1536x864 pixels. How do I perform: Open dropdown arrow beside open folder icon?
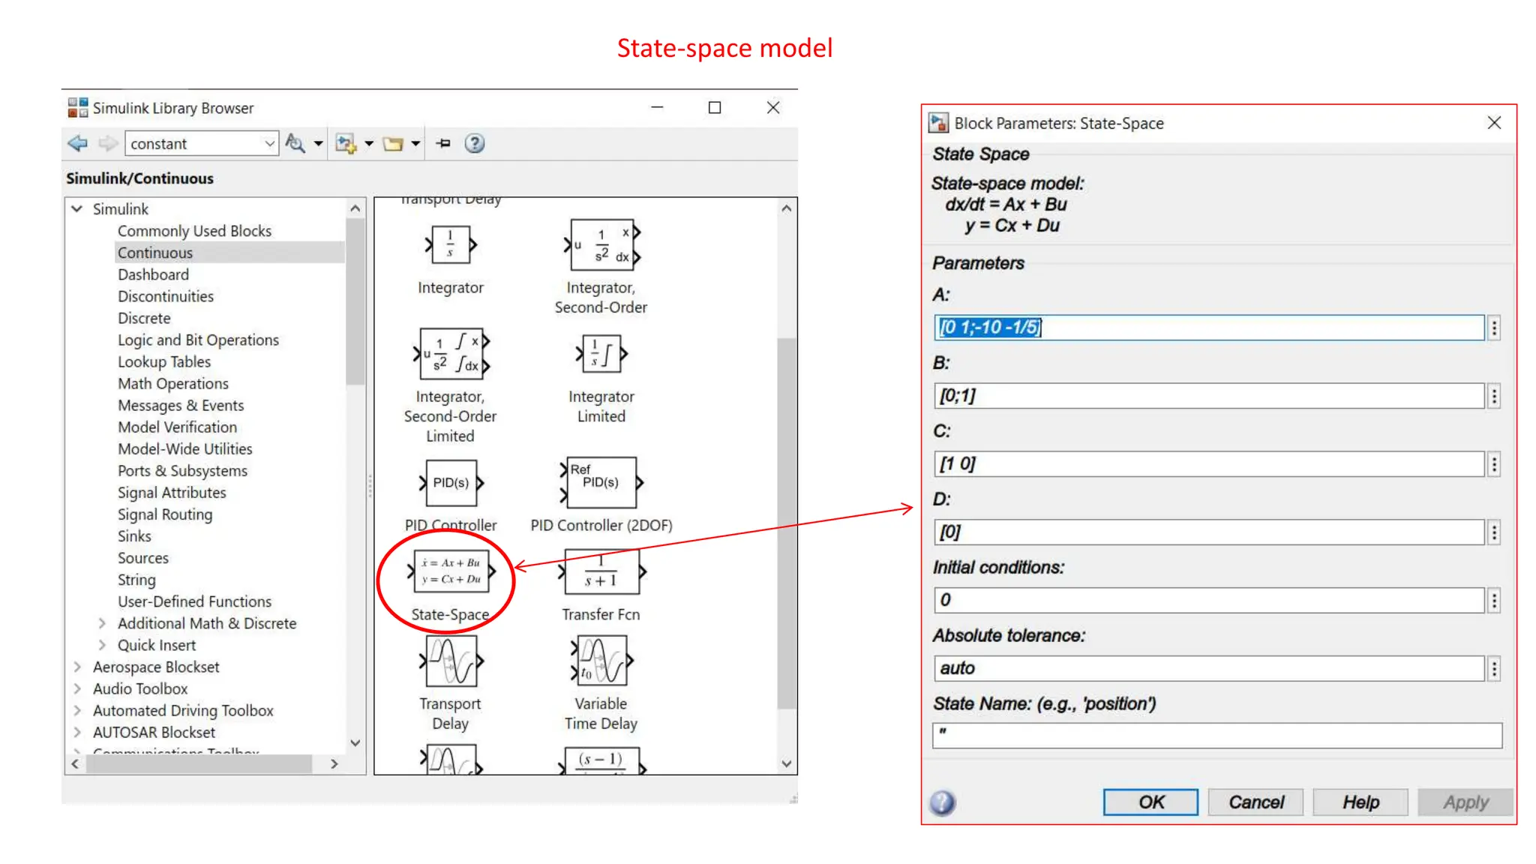pyautogui.click(x=415, y=143)
